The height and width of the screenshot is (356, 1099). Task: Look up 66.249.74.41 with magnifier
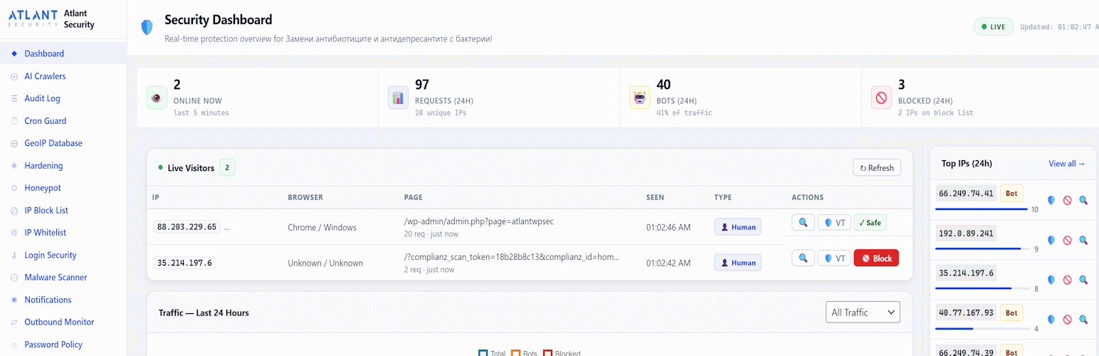click(1083, 201)
